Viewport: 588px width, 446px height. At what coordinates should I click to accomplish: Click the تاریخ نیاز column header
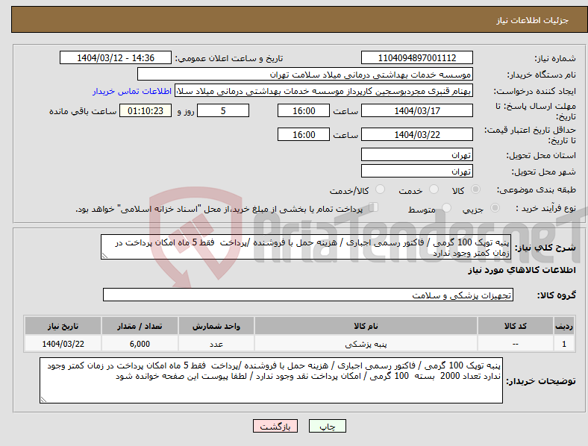coord(63,326)
